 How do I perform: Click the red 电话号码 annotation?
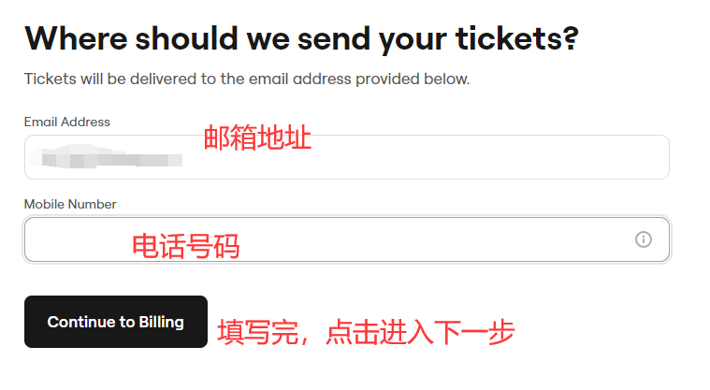click(x=185, y=246)
